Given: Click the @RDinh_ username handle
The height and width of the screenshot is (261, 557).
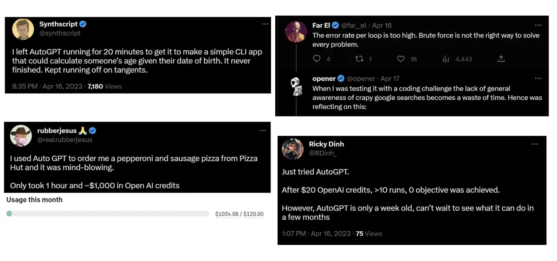Looking at the screenshot, I should pos(323,153).
